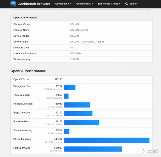Open the Geekbench 6 dropdown menu

[63, 4]
